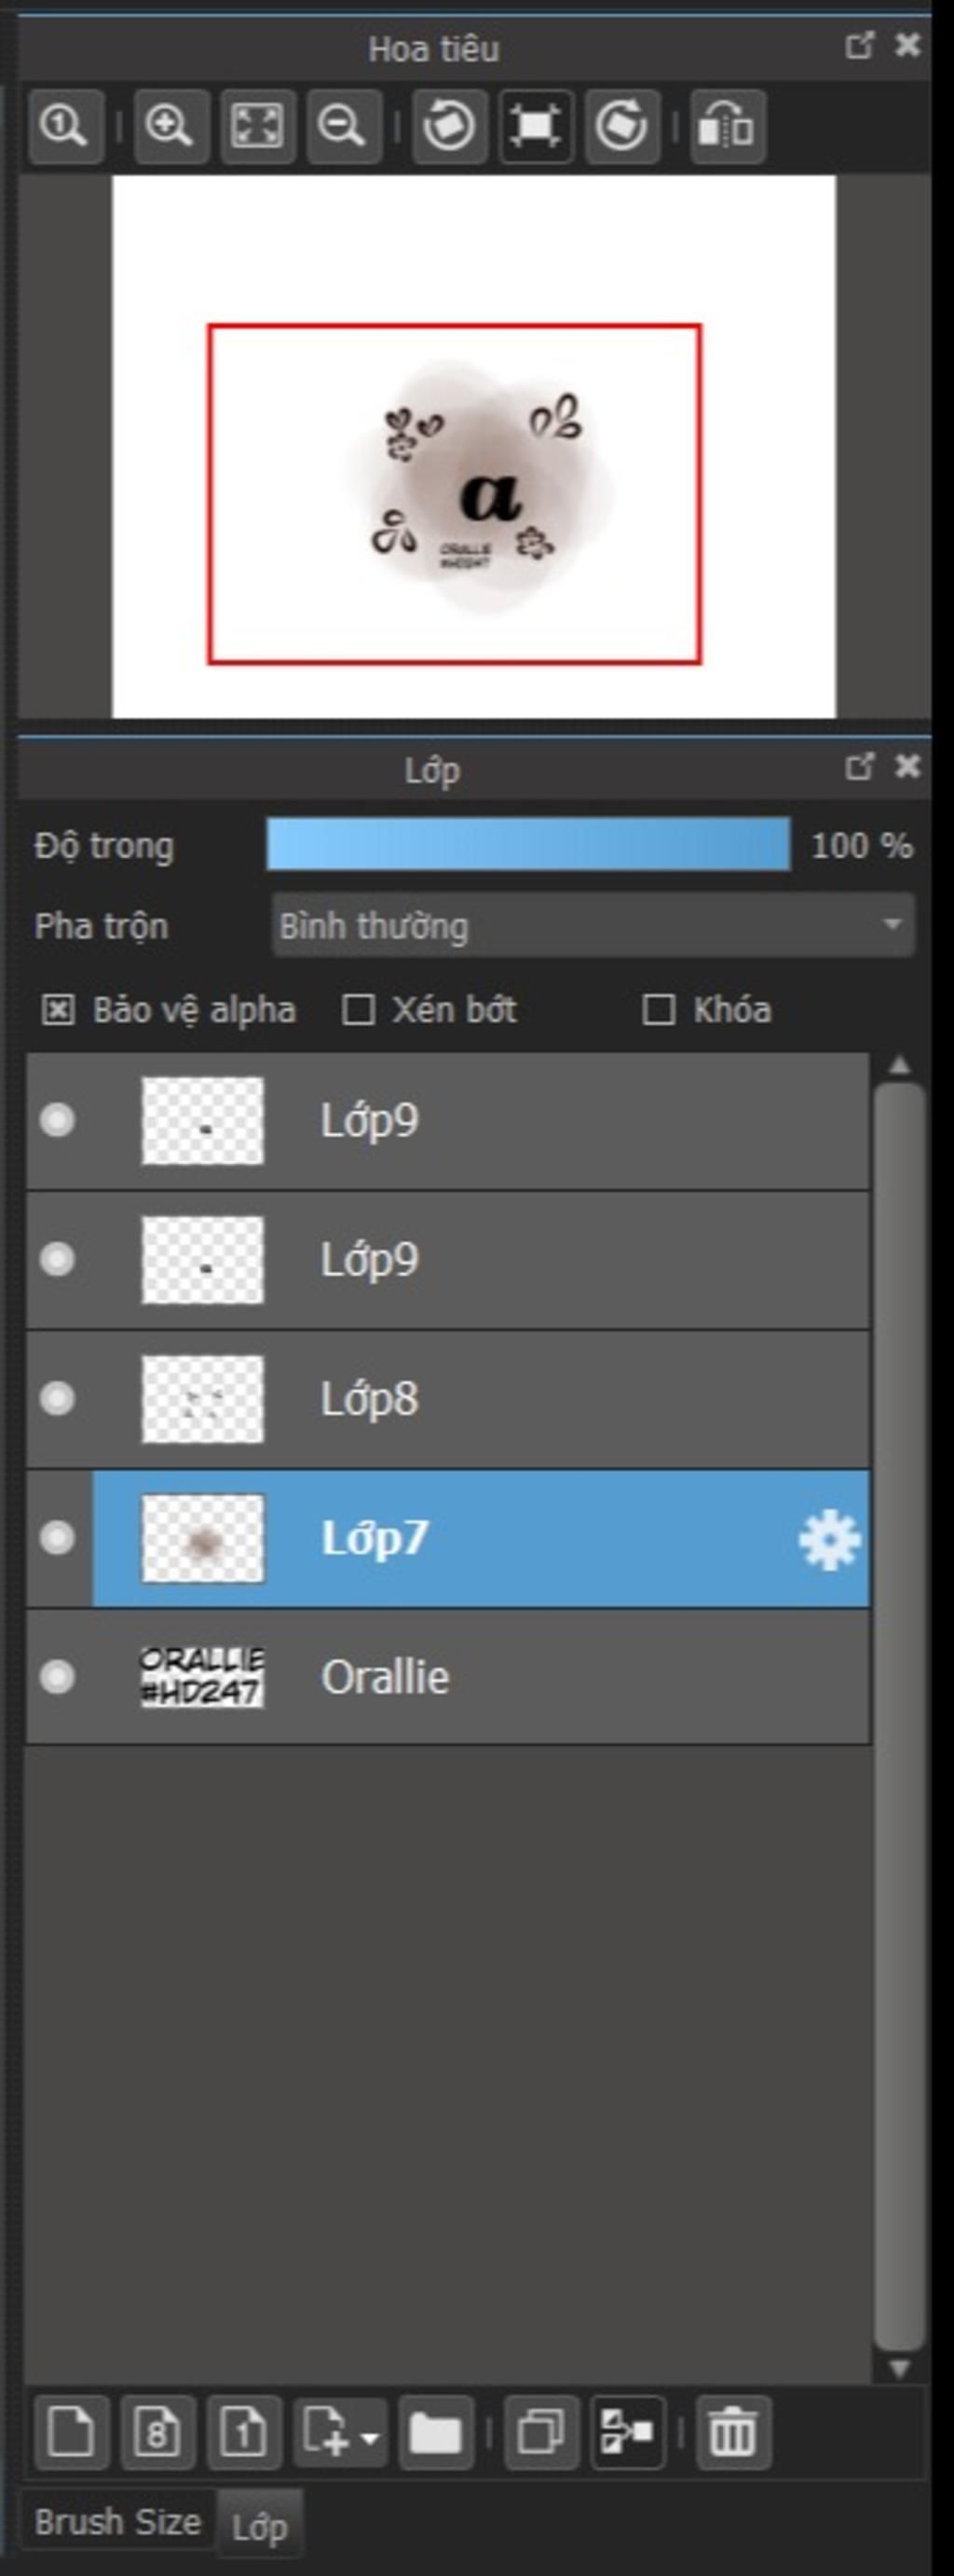
Task: Select the Orallie text layer
Action: point(447,1676)
